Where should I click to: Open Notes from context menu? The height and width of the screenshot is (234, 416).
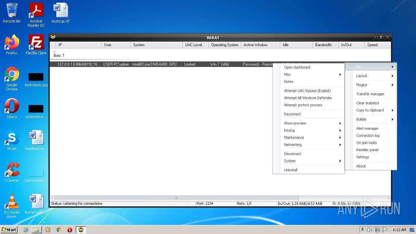tap(309, 82)
